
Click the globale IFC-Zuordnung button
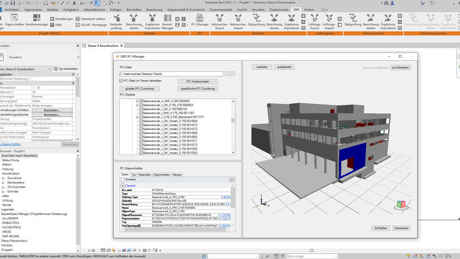(x=140, y=89)
